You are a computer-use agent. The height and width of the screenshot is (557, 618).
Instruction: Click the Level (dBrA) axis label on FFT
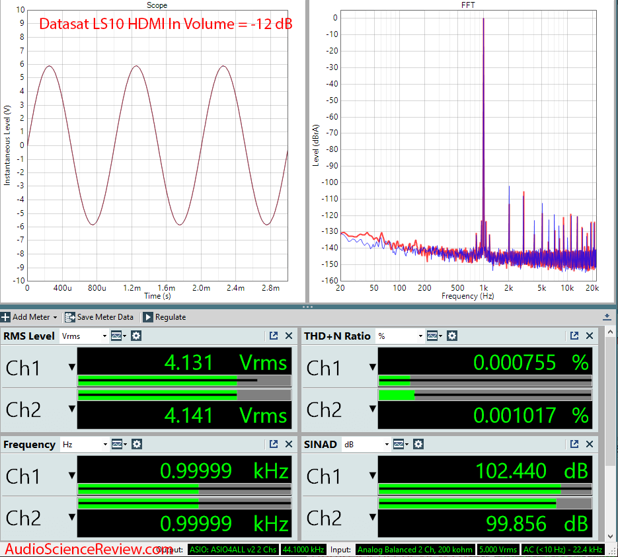point(316,145)
